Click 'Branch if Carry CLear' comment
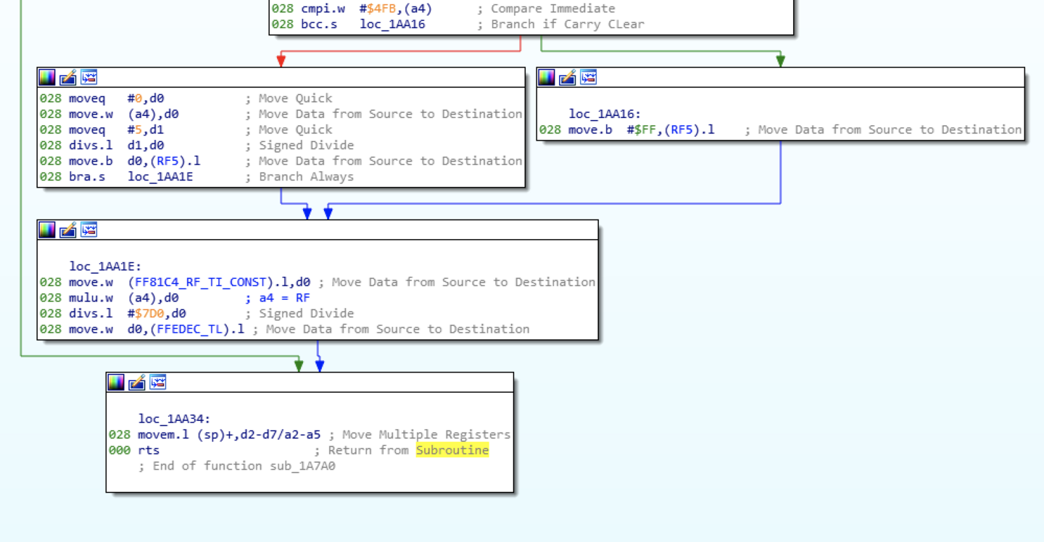The width and height of the screenshot is (1044, 542). (568, 24)
